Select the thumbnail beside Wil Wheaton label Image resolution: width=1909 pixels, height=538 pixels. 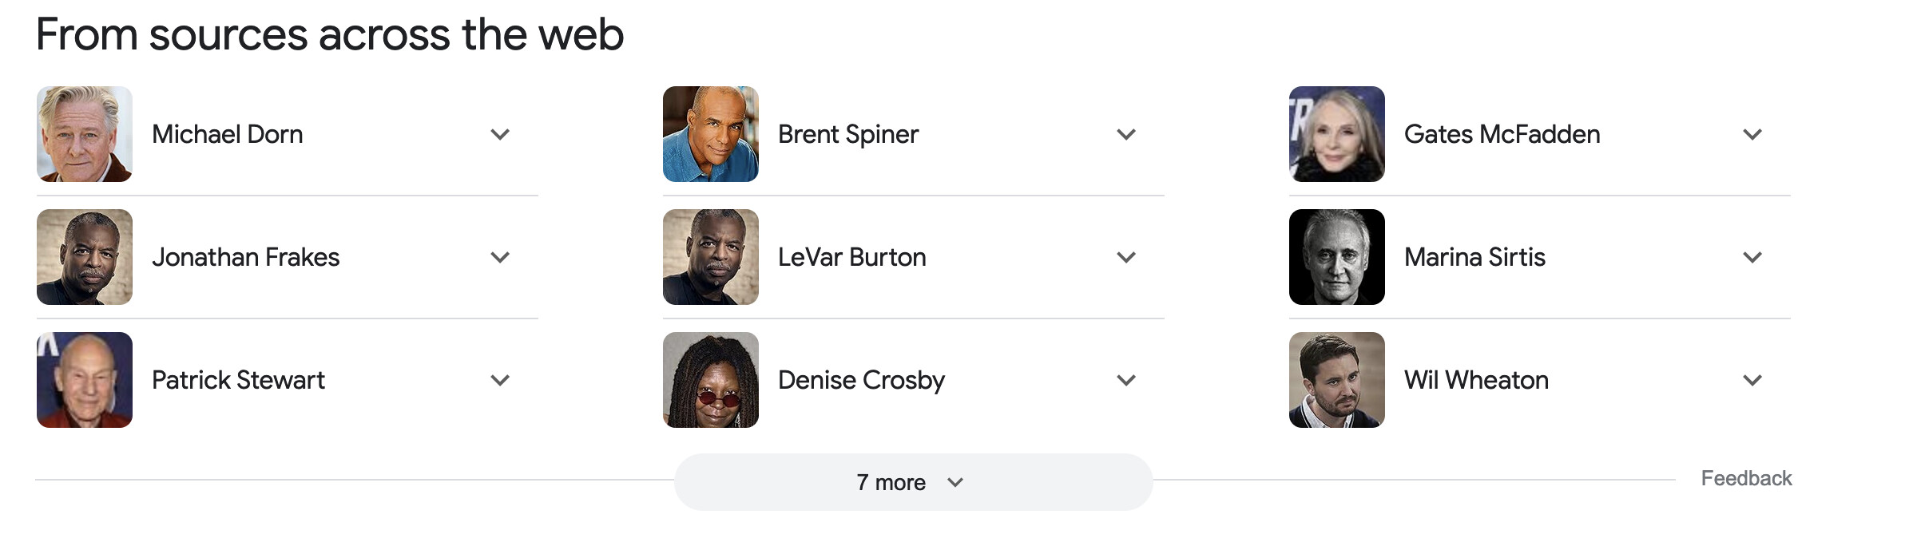1337,380
